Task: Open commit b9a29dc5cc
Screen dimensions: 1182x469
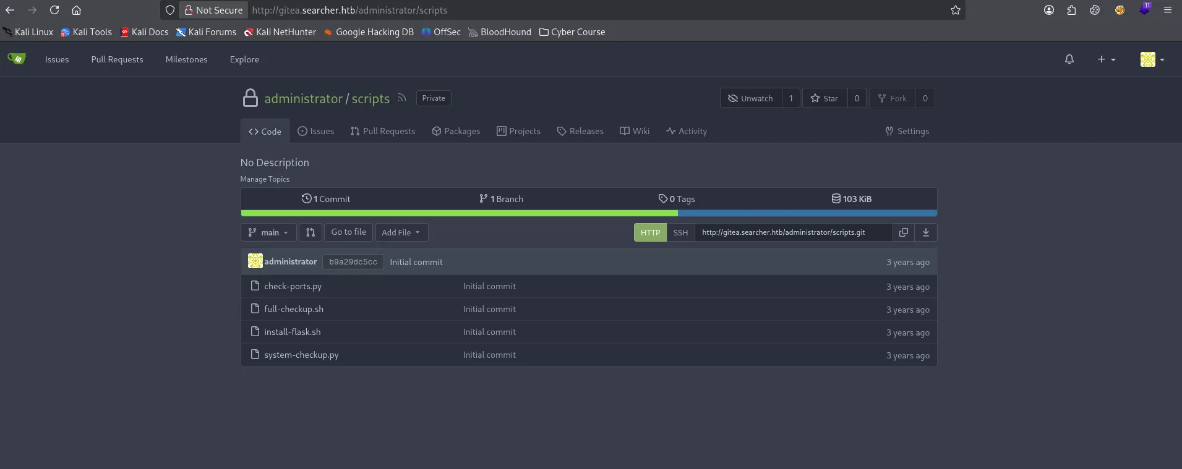Action: click(353, 262)
